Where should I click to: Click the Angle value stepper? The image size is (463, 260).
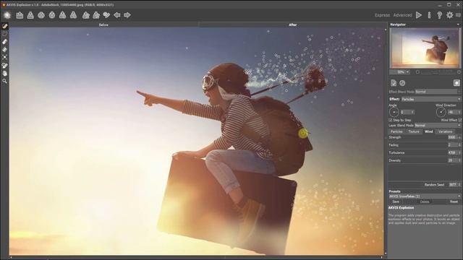(413, 113)
